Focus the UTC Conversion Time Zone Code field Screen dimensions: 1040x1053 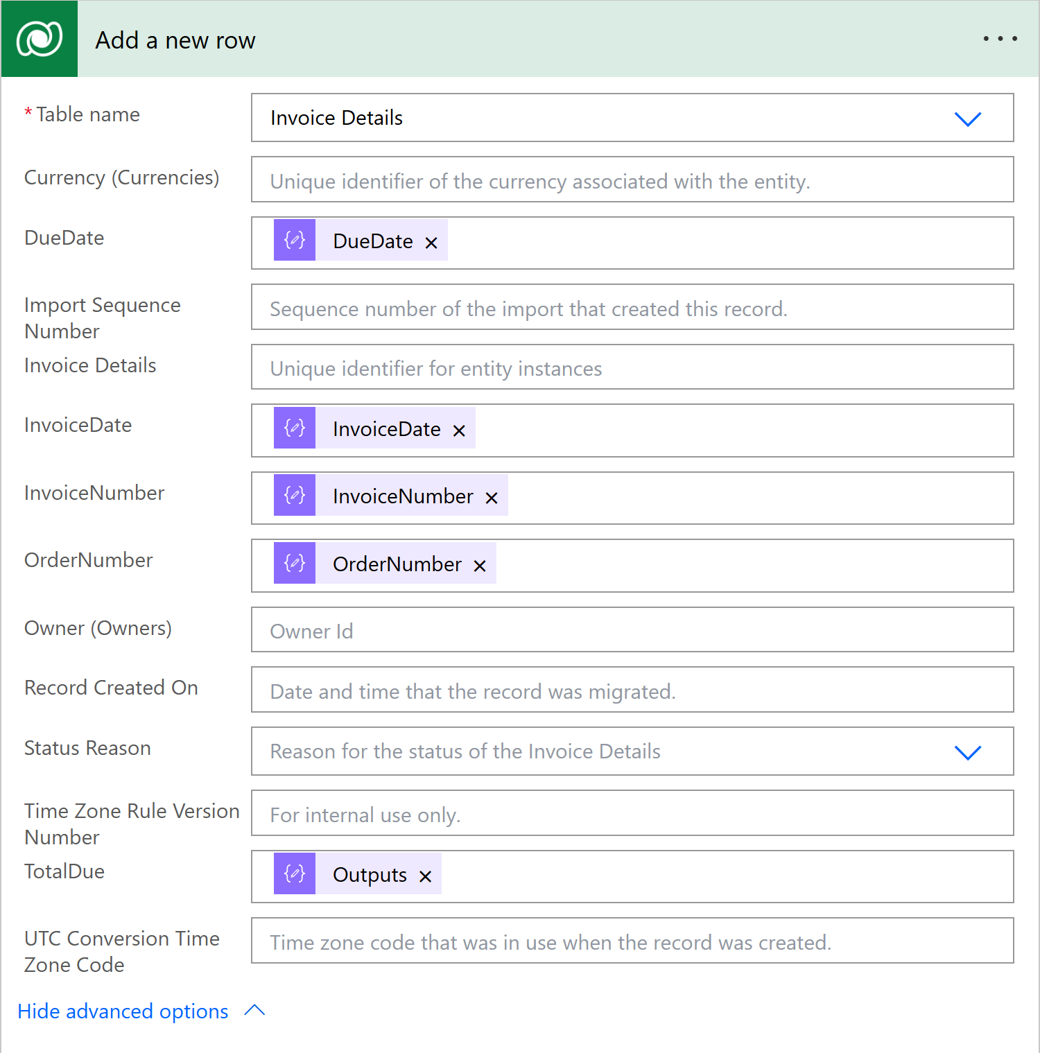tap(632, 941)
